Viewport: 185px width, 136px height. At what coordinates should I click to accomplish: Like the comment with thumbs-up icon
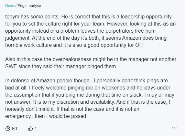click(30, 129)
